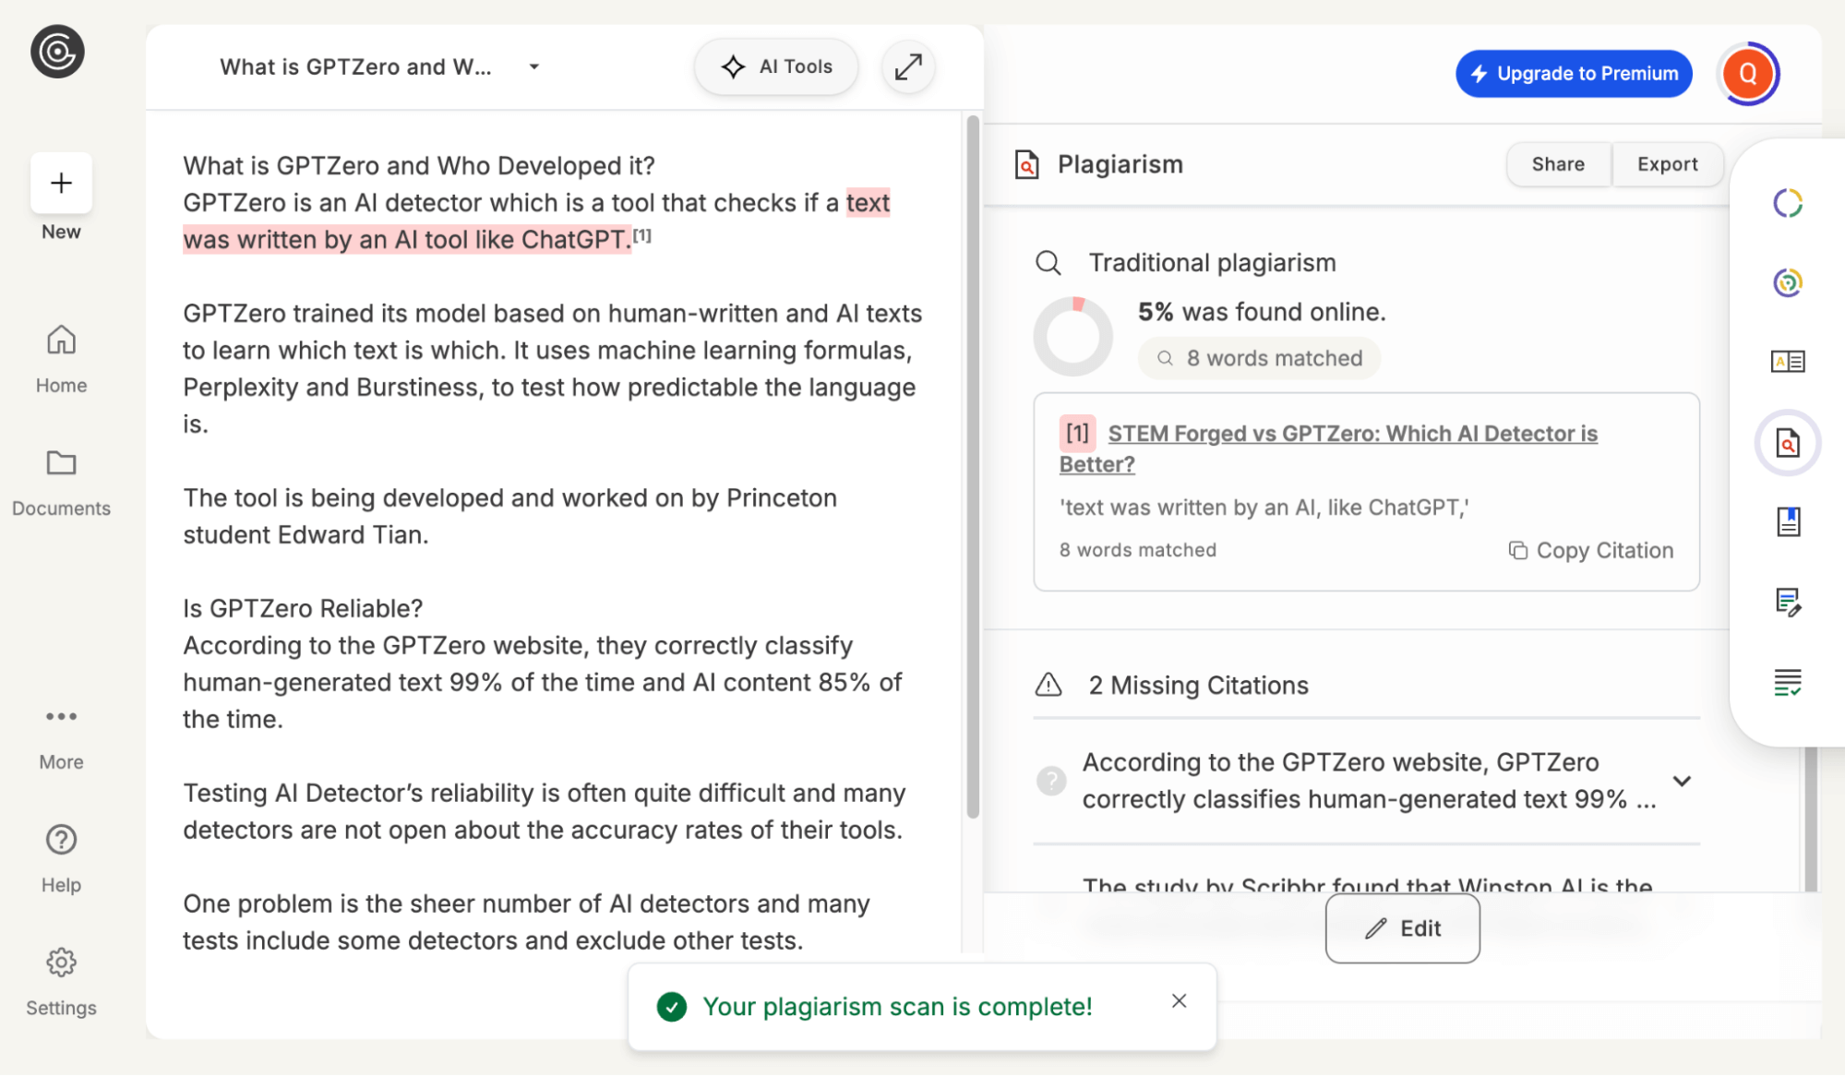The image size is (1845, 1076).
Task: Expand the GPTZero website missing citation chevron
Action: click(x=1682, y=781)
